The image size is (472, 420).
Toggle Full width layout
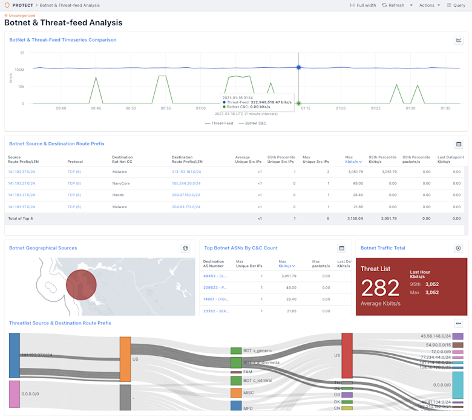click(x=363, y=5)
